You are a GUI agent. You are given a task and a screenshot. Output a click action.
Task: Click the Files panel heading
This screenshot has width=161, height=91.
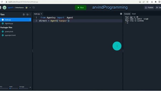[x=2, y=14]
